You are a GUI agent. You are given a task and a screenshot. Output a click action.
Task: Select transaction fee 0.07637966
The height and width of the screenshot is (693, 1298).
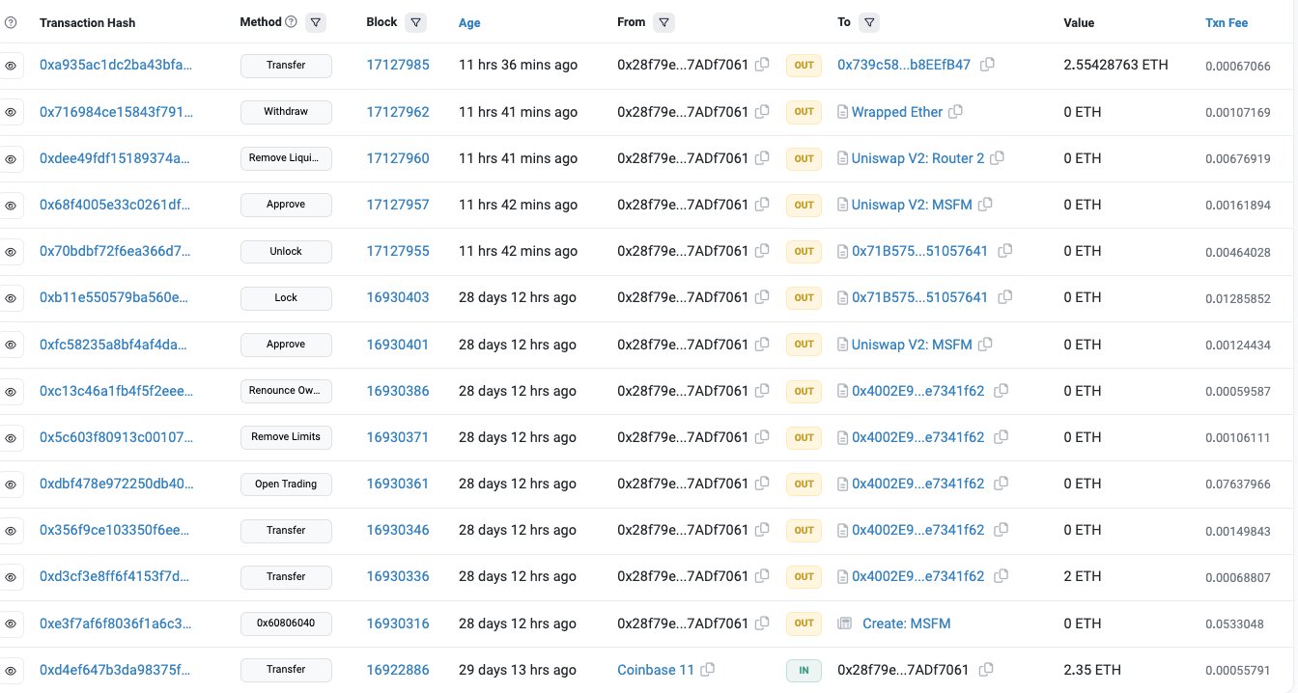point(1238,485)
